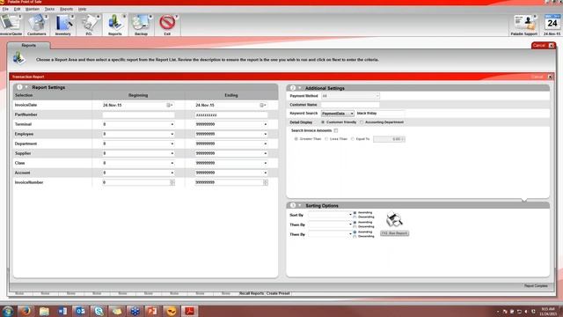The width and height of the screenshot is (563, 317).
Task: Choose Ascending for Sort By
Action: (355, 213)
